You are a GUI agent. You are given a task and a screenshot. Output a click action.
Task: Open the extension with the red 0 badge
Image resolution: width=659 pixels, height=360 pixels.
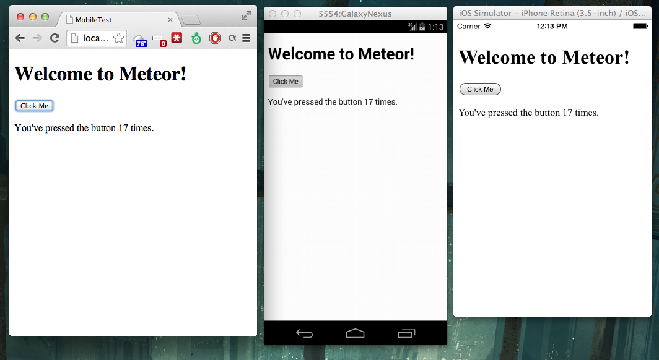(159, 40)
